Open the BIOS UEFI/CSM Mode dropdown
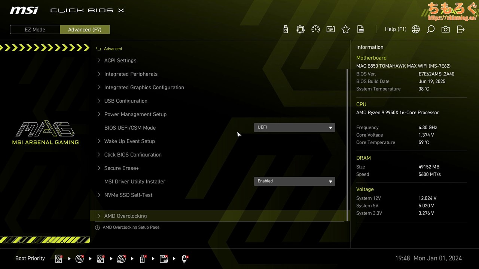This screenshot has width=479, height=269. click(x=294, y=127)
